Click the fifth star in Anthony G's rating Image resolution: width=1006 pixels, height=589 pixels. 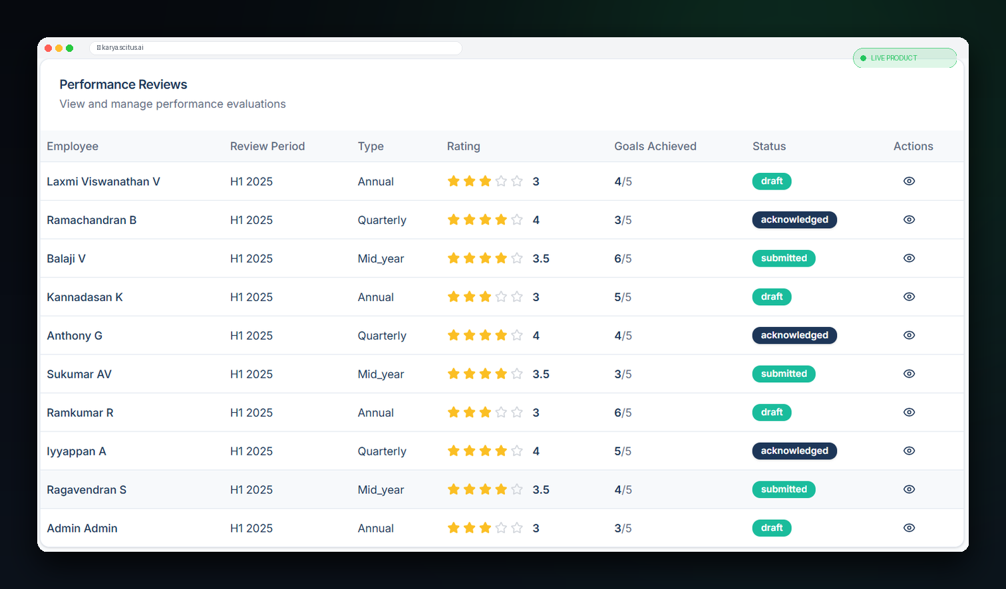(517, 335)
